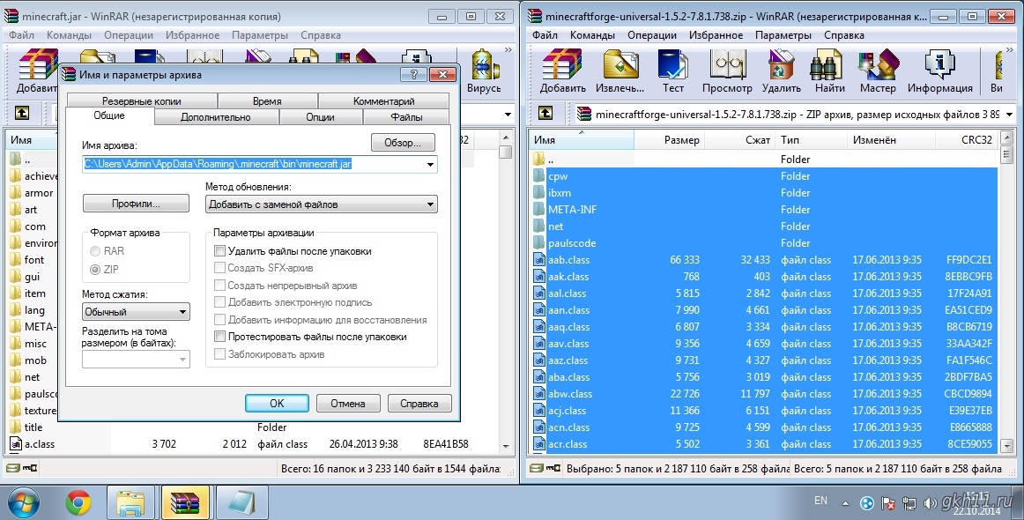Click the tray show hidden icons arrow
This screenshot has width=1024, height=520.
click(846, 503)
